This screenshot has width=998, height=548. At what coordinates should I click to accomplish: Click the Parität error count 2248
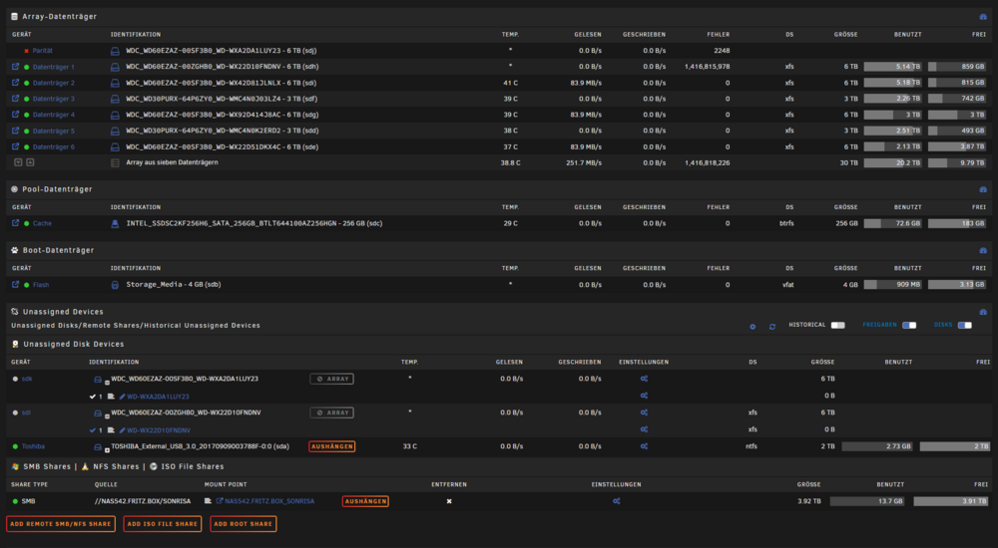click(722, 51)
